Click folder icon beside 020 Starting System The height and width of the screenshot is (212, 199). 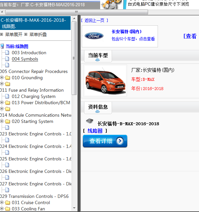click(x=8, y=121)
